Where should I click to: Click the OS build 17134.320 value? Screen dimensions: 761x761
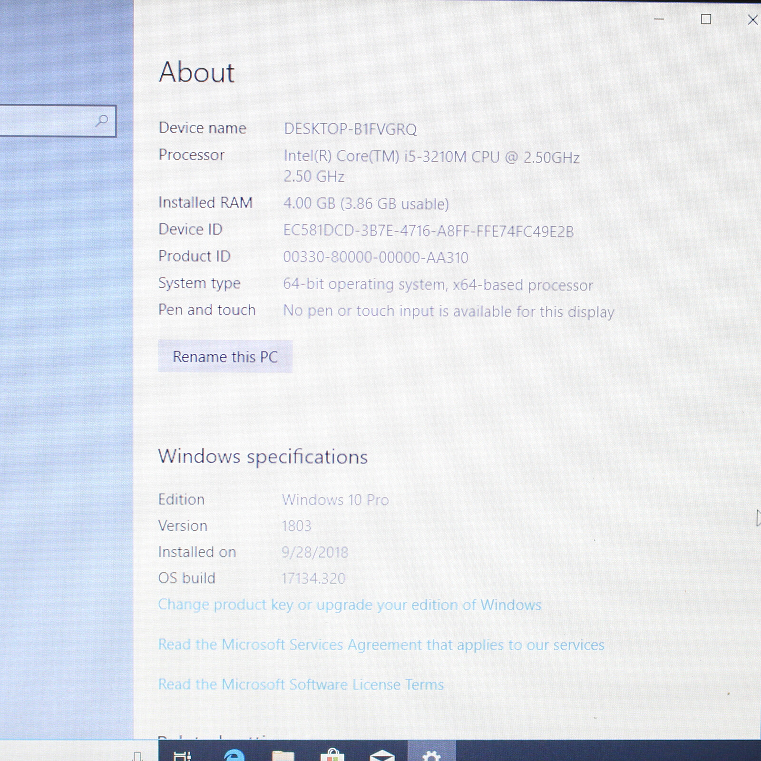(x=313, y=578)
